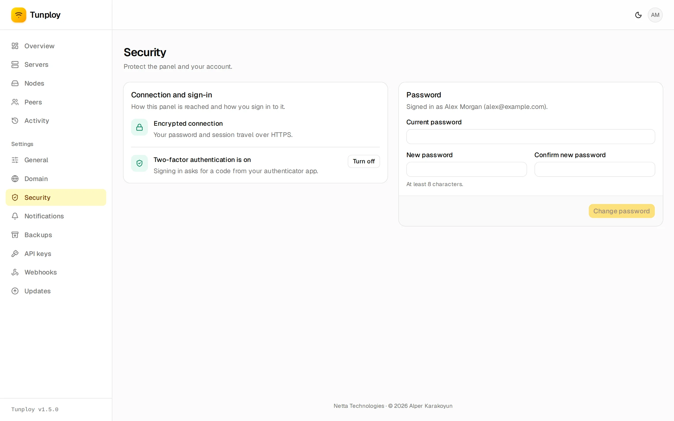Viewport: 674px width, 421px height.
Task: Click the Servers icon in sidebar
Action: point(15,65)
